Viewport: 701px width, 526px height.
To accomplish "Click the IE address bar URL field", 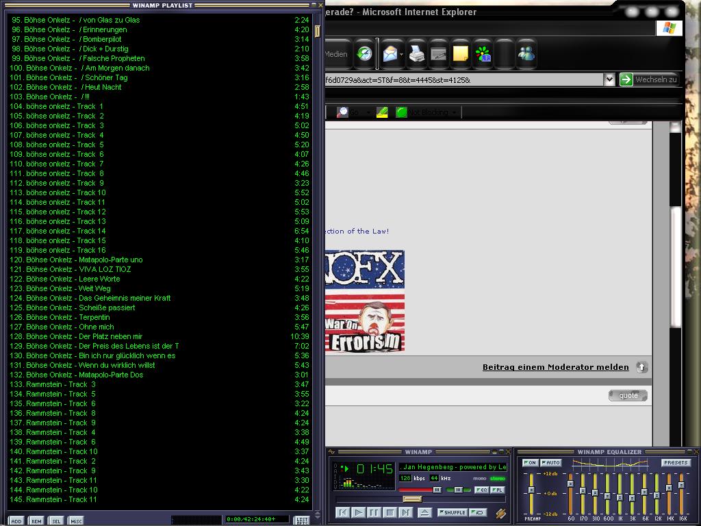I will [464, 80].
